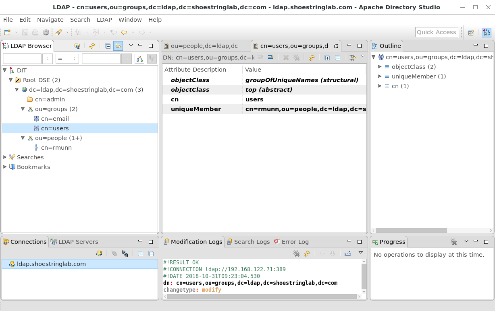Click the Save toolbar icon
The width and height of the screenshot is (495, 311).
[x=25, y=32]
